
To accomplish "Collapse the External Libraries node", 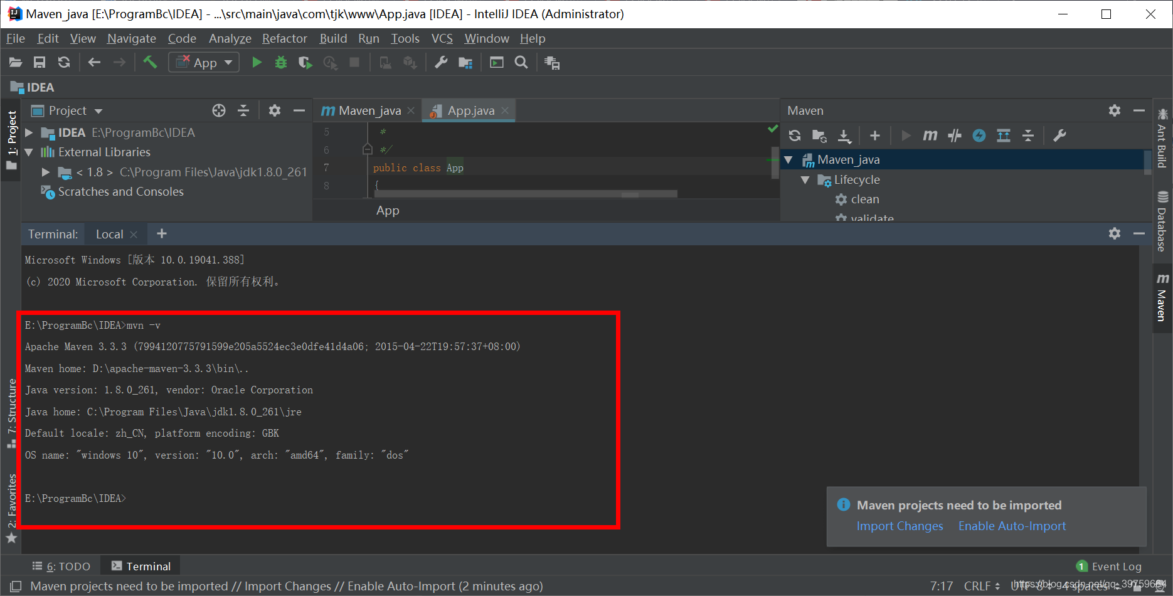I will point(29,152).
